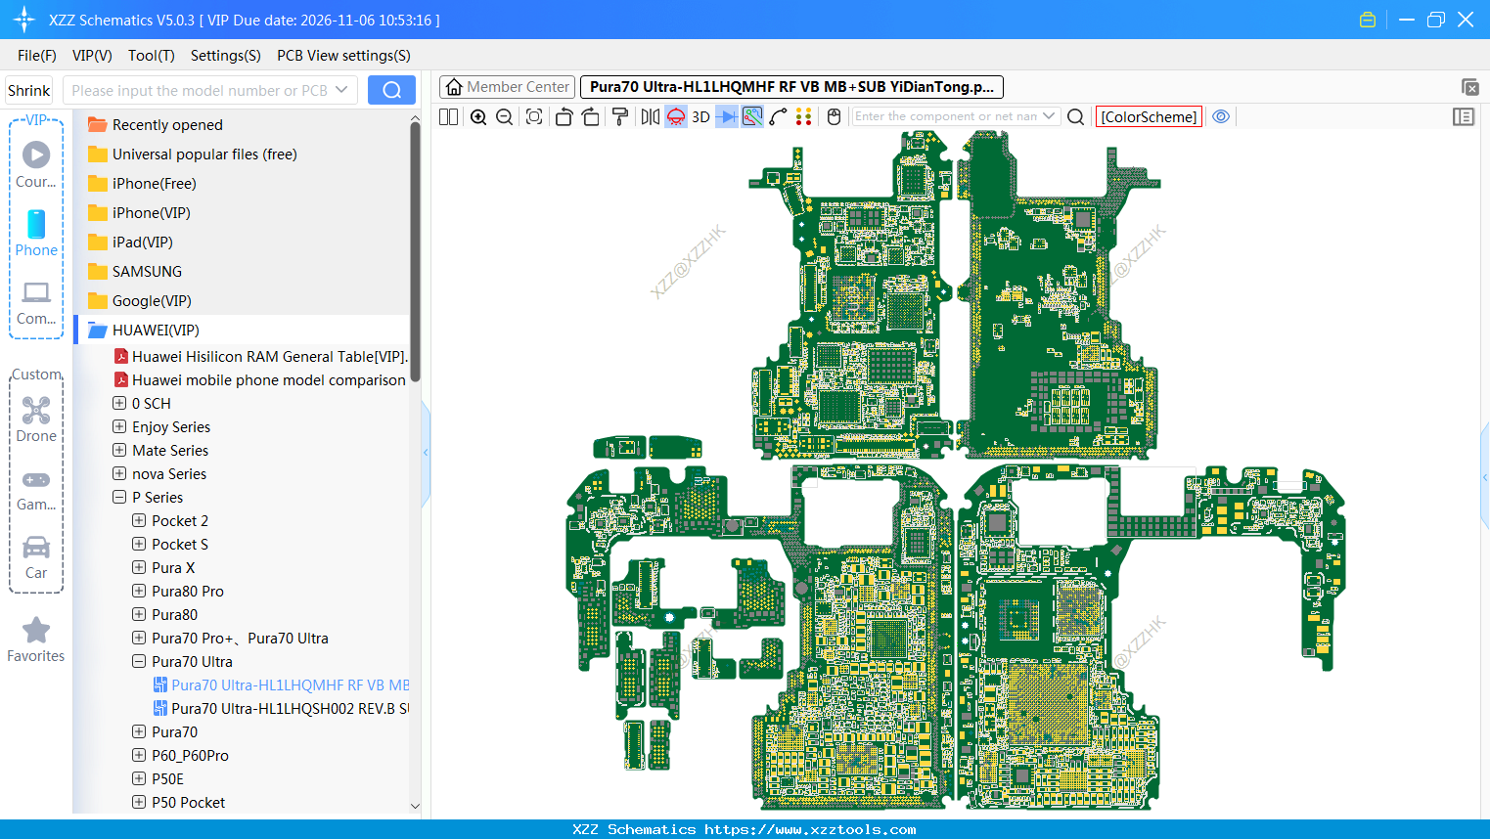Screen dimensions: 1490x839
Task: Toggle the split-view layout icon
Action: (x=449, y=117)
